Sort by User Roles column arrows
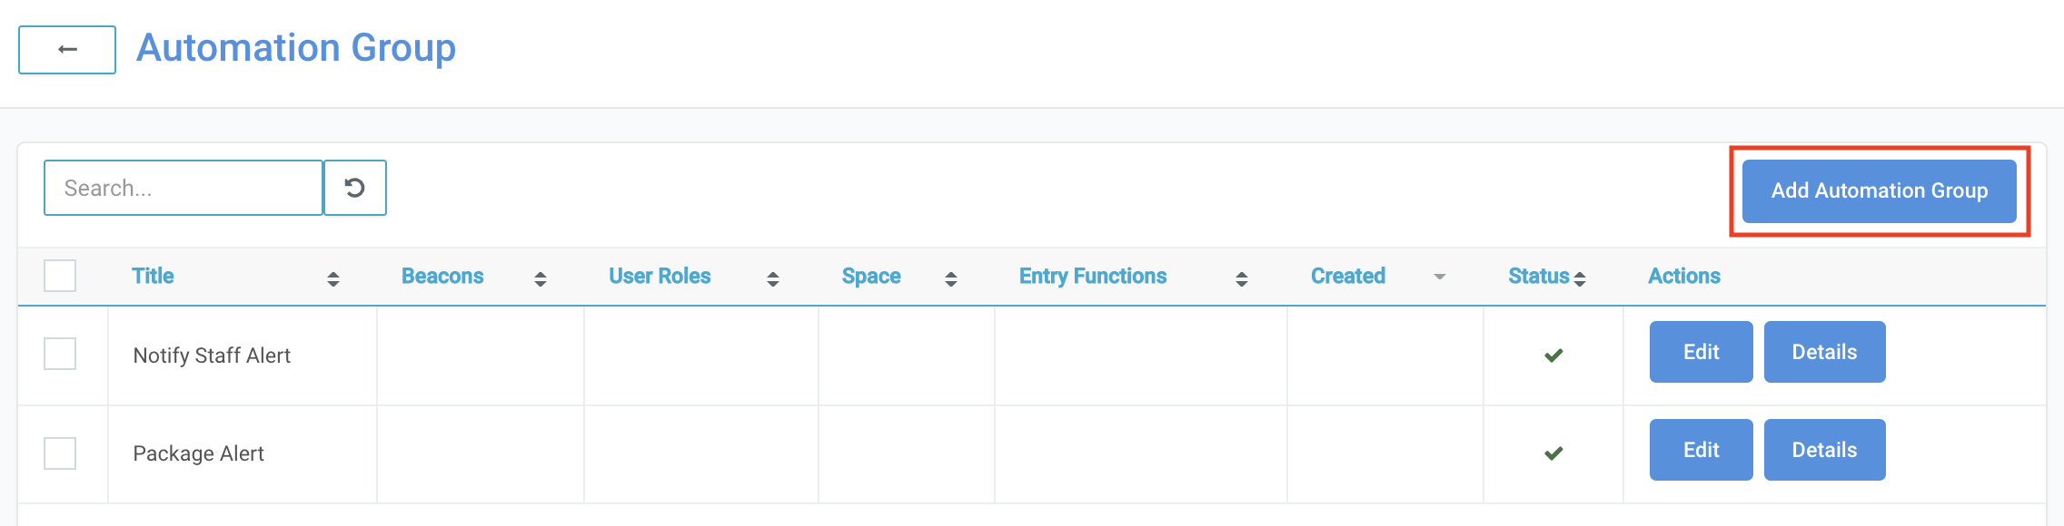Screen dimensions: 2064x526 (x=773, y=278)
